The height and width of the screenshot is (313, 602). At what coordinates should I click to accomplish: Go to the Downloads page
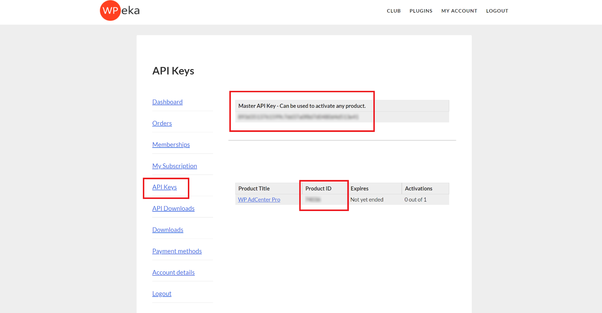point(168,230)
